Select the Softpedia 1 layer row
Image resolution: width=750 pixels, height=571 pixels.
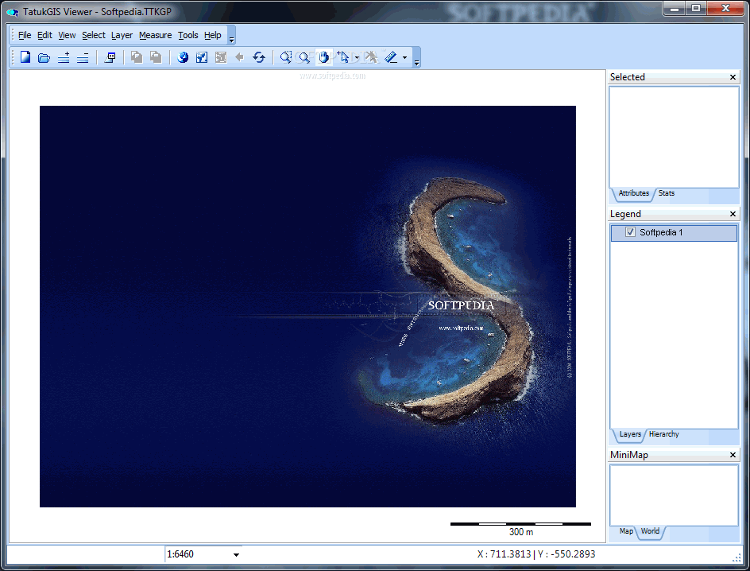click(x=674, y=232)
